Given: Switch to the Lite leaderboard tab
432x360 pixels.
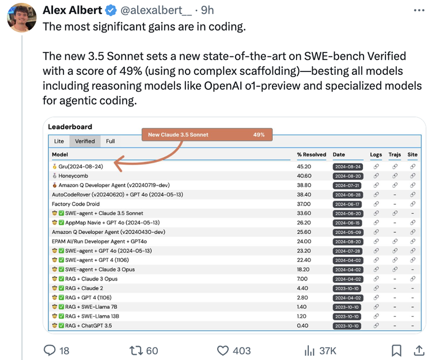Looking at the screenshot, I should 59,141.
